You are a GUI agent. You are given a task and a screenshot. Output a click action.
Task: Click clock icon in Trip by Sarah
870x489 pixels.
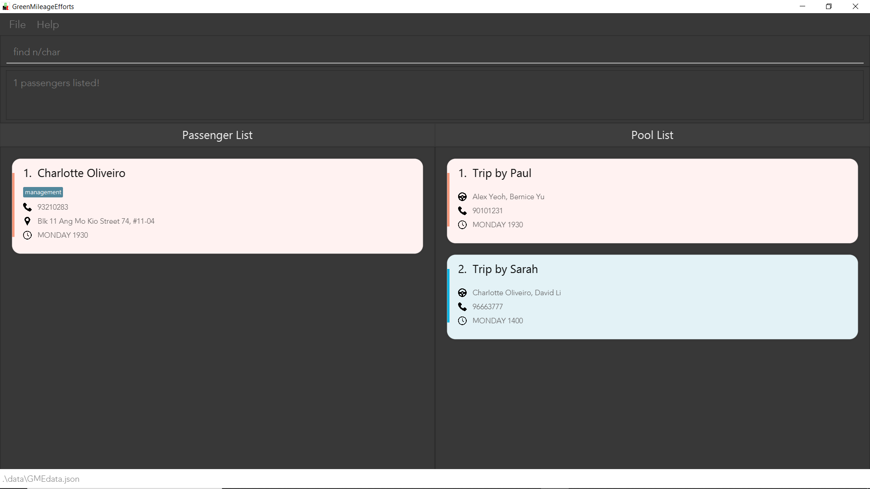coord(462,321)
